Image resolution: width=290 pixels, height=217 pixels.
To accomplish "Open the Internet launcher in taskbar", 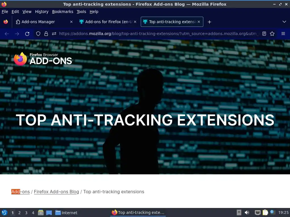I will (66, 213).
